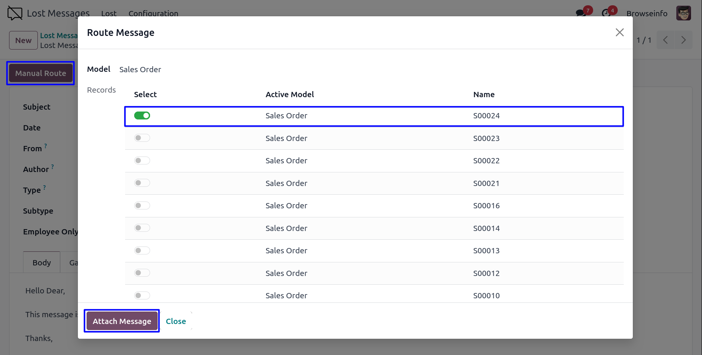Viewport: 702px width, 355px height.
Task: Turn off the toggle for S00024
Action: (142, 116)
